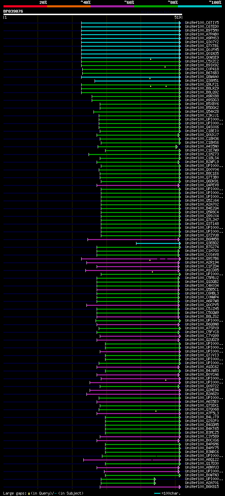Select the UniRef100_Q99JX4 label
Viewport: 225px width, 496px height.
coord(202,216)
